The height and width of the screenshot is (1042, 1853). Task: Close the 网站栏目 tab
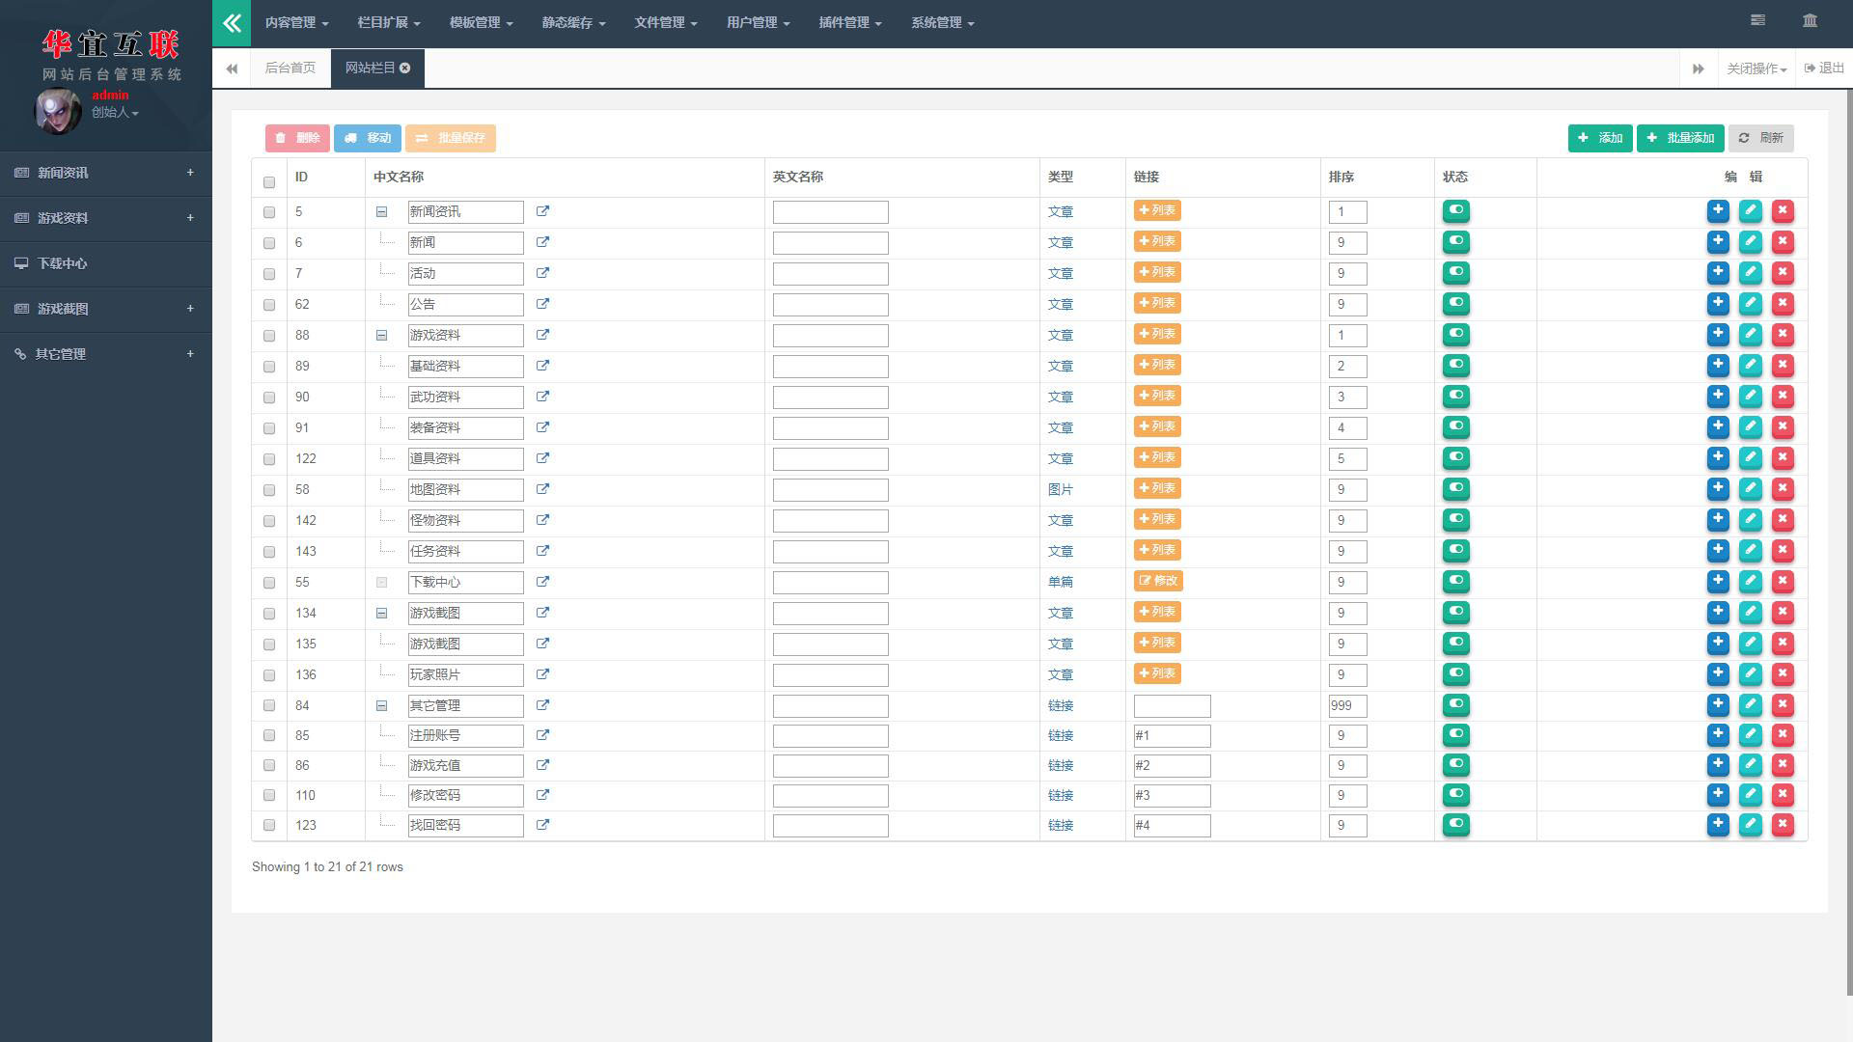(405, 68)
